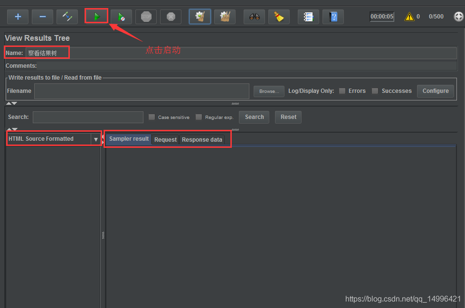Click the Add (plus) toolbar icon
Viewport: 465px width, 308px height.
click(18, 17)
